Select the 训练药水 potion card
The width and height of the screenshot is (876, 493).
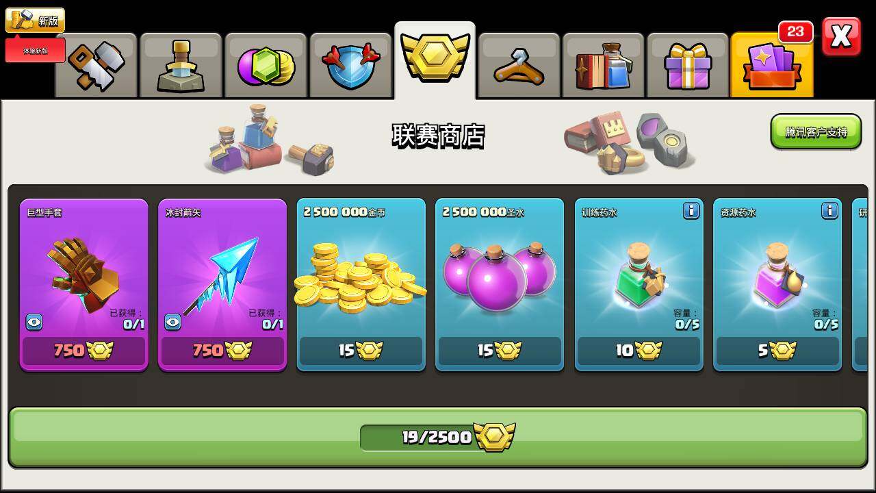click(639, 285)
